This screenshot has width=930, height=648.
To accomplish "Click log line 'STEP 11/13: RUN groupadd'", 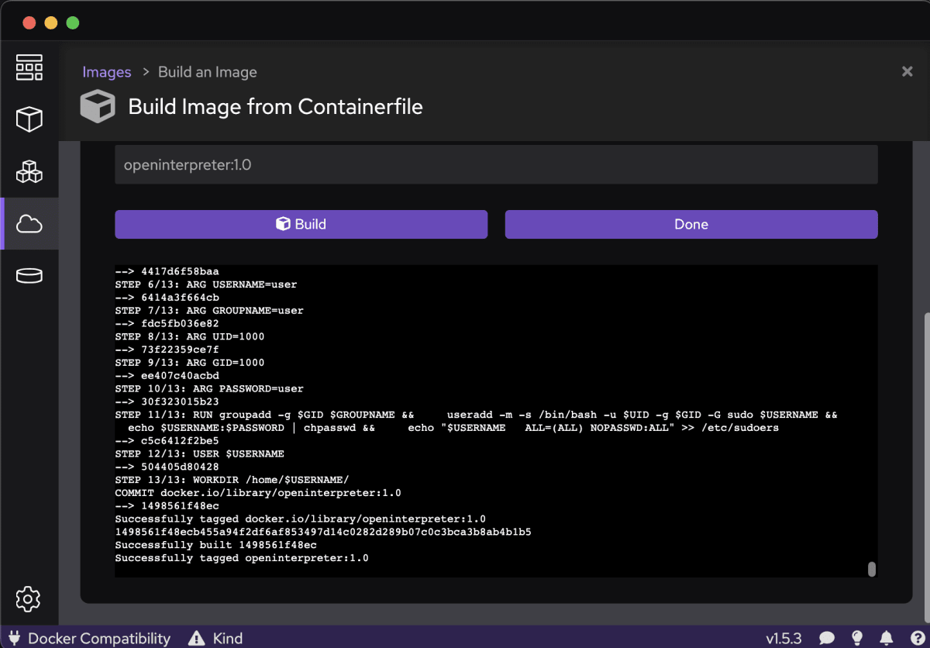I will [476, 421].
